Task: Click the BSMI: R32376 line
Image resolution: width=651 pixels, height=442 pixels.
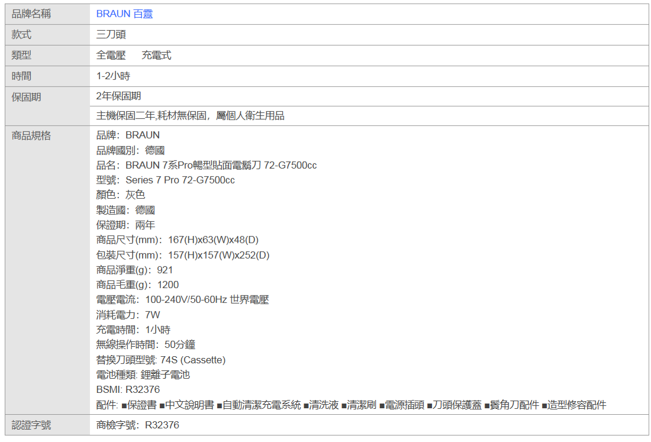Action: [x=128, y=390]
